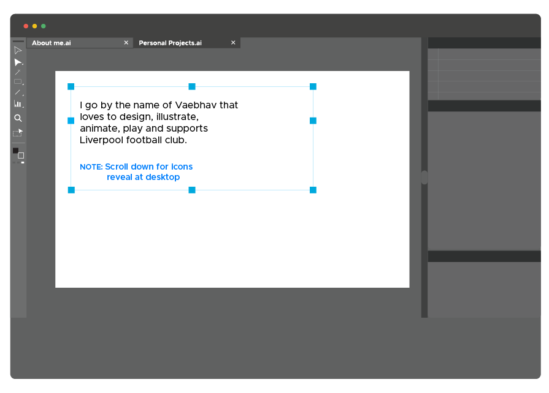Close the Personal Projects.ai document tab
This screenshot has height=393, width=549.
[x=233, y=43]
